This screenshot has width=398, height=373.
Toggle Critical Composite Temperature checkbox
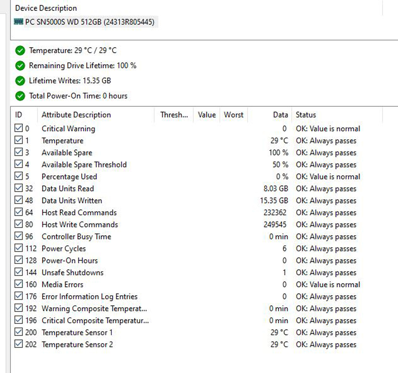pyautogui.click(x=19, y=320)
